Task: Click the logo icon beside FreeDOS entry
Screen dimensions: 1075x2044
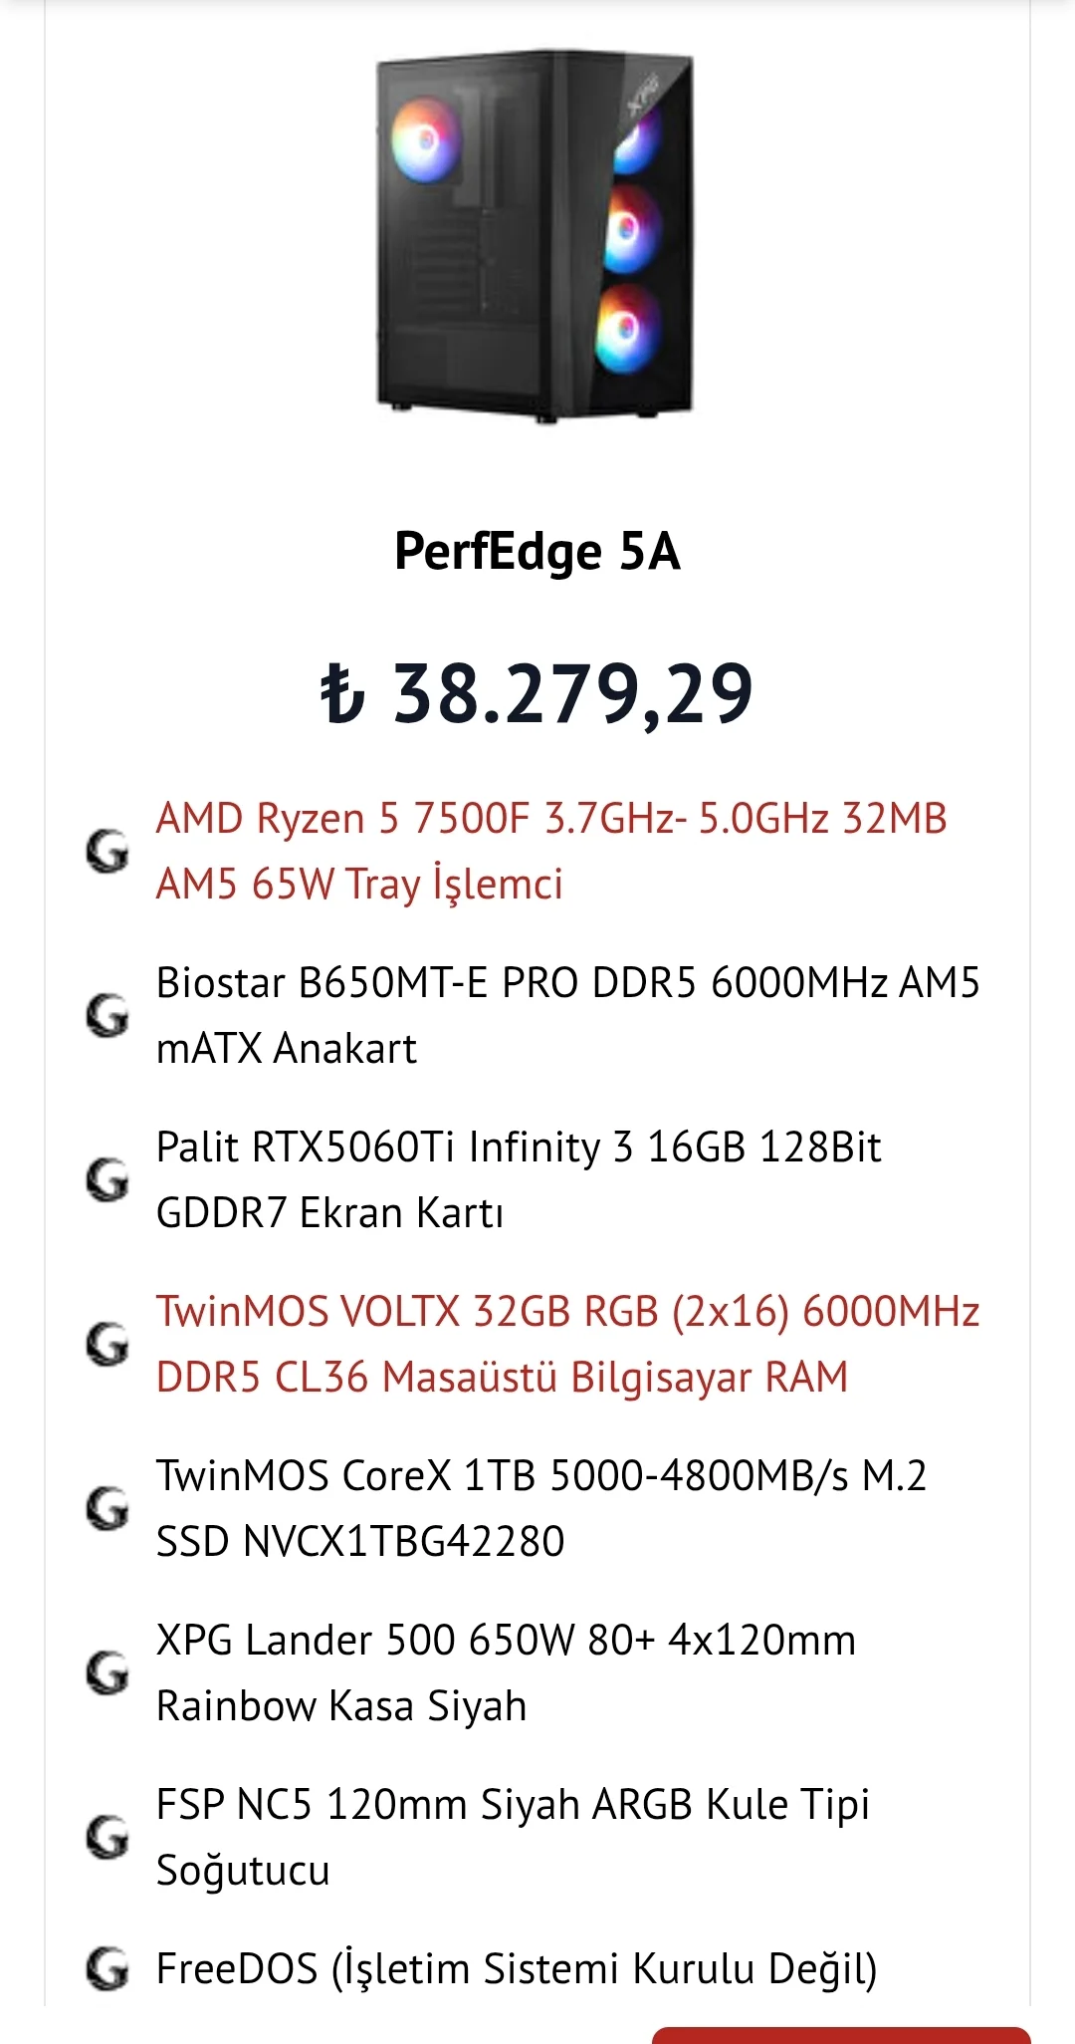Action: [x=107, y=1968]
